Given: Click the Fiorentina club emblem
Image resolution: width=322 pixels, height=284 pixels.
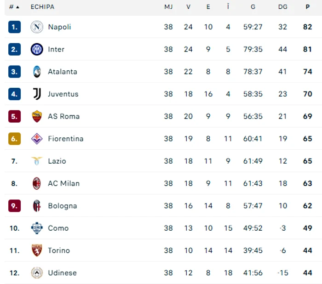Looking at the screenshot, I should (37, 139).
